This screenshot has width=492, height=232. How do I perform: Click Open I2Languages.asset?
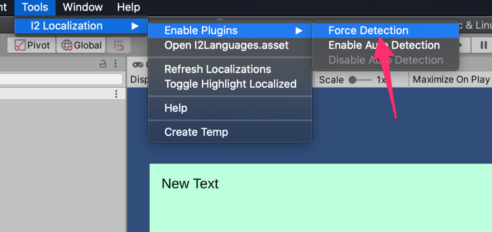(x=226, y=46)
